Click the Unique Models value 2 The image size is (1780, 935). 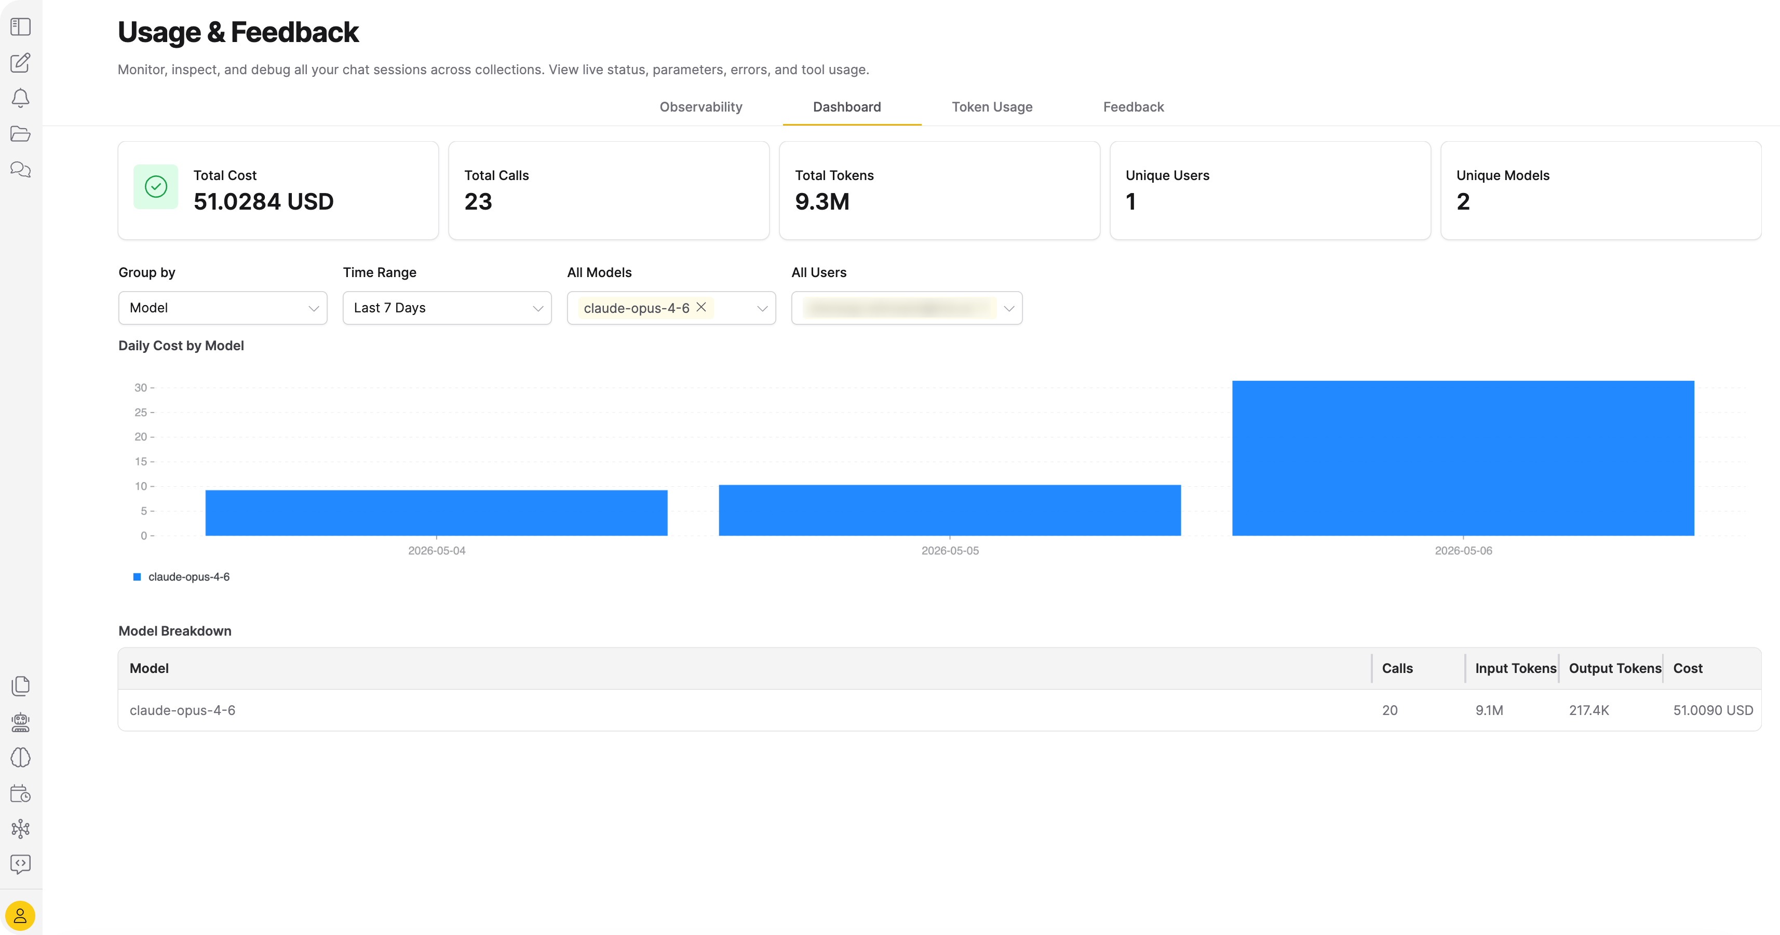pyautogui.click(x=1463, y=202)
